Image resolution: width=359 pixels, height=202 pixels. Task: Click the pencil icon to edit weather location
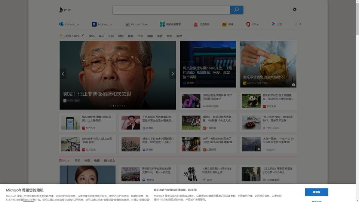pyautogui.click(x=83, y=36)
